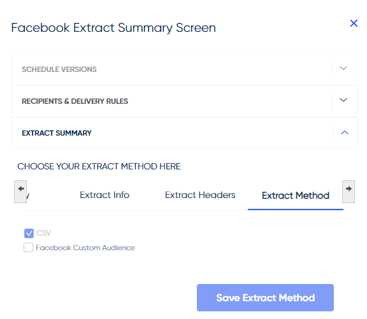Click the CSV label text

click(44, 233)
